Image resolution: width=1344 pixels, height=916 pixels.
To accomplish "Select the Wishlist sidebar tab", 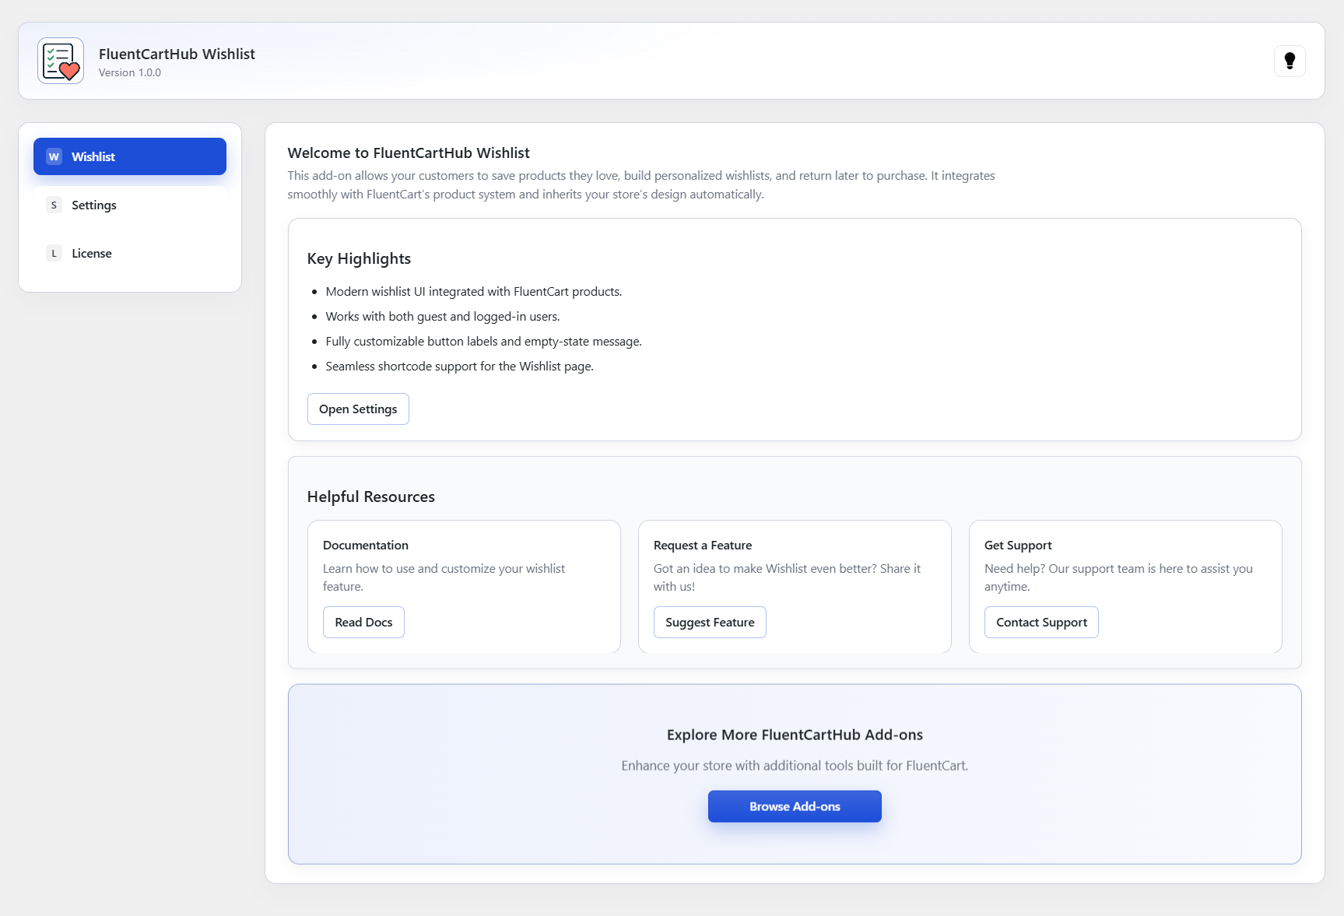I will click(x=130, y=156).
